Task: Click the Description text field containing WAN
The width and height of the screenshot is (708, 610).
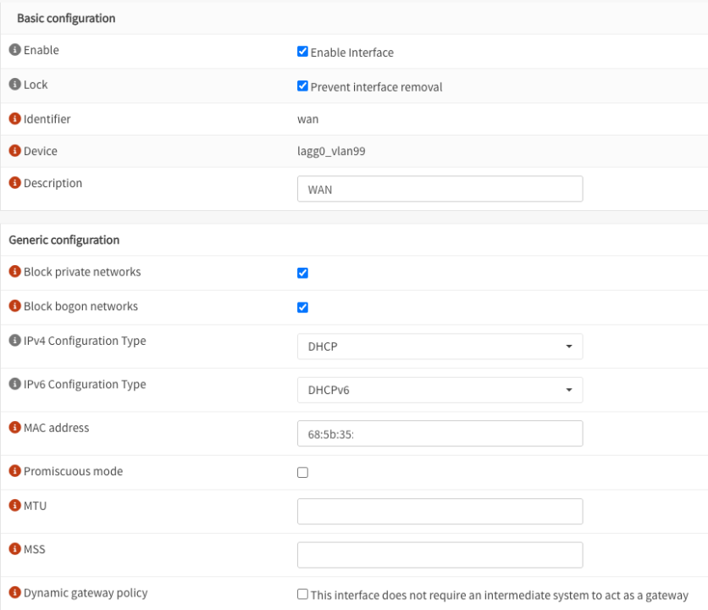Action: coord(440,189)
